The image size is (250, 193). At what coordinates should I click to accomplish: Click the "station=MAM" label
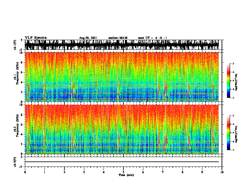(118, 38)
